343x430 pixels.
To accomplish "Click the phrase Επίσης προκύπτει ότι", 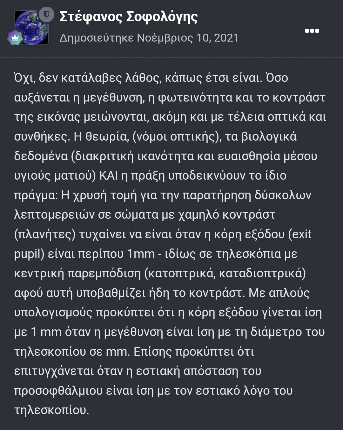I will pyautogui.click(x=194, y=352).
